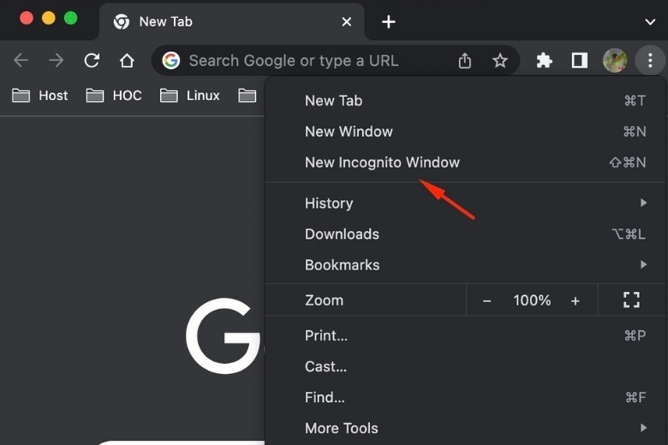The image size is (668, 445).
Task: Open the Extensions puzzle icon
Action: [544, 61]
